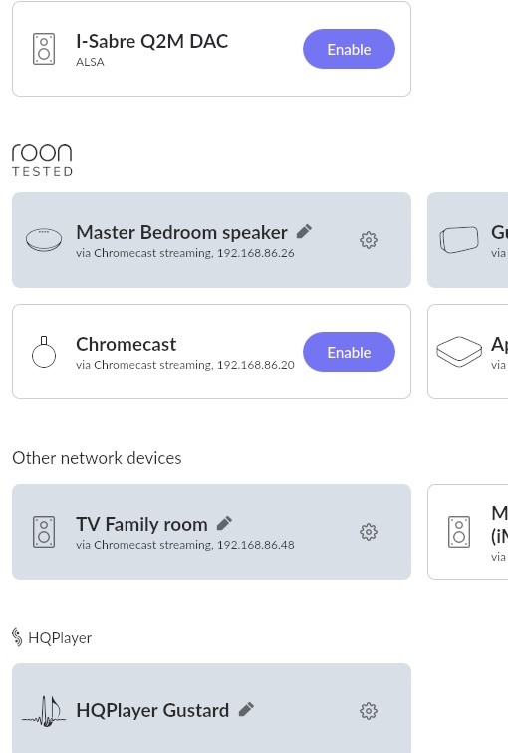The height and width of the screenshot is (753, 508).
Task: Enable the I-Sabre Q2M DAC device
Action: click(349, 49)
